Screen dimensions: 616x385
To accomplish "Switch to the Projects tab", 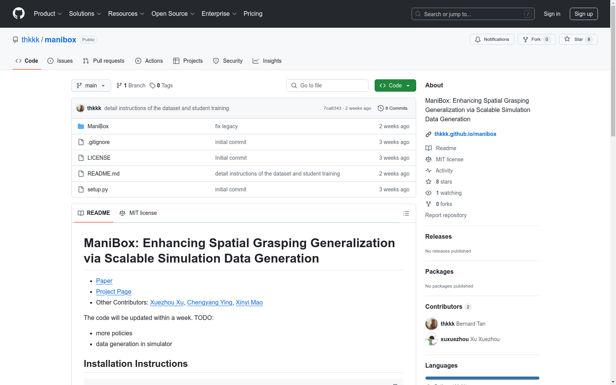I will coord(188,61).
